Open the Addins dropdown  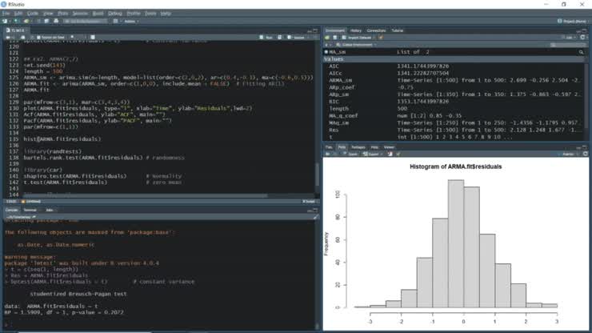click(x=131, y=21)
